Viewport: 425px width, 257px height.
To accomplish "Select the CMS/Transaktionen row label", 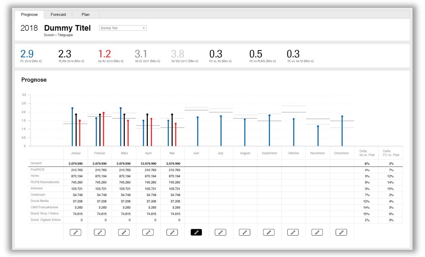I will pos(45,207).
